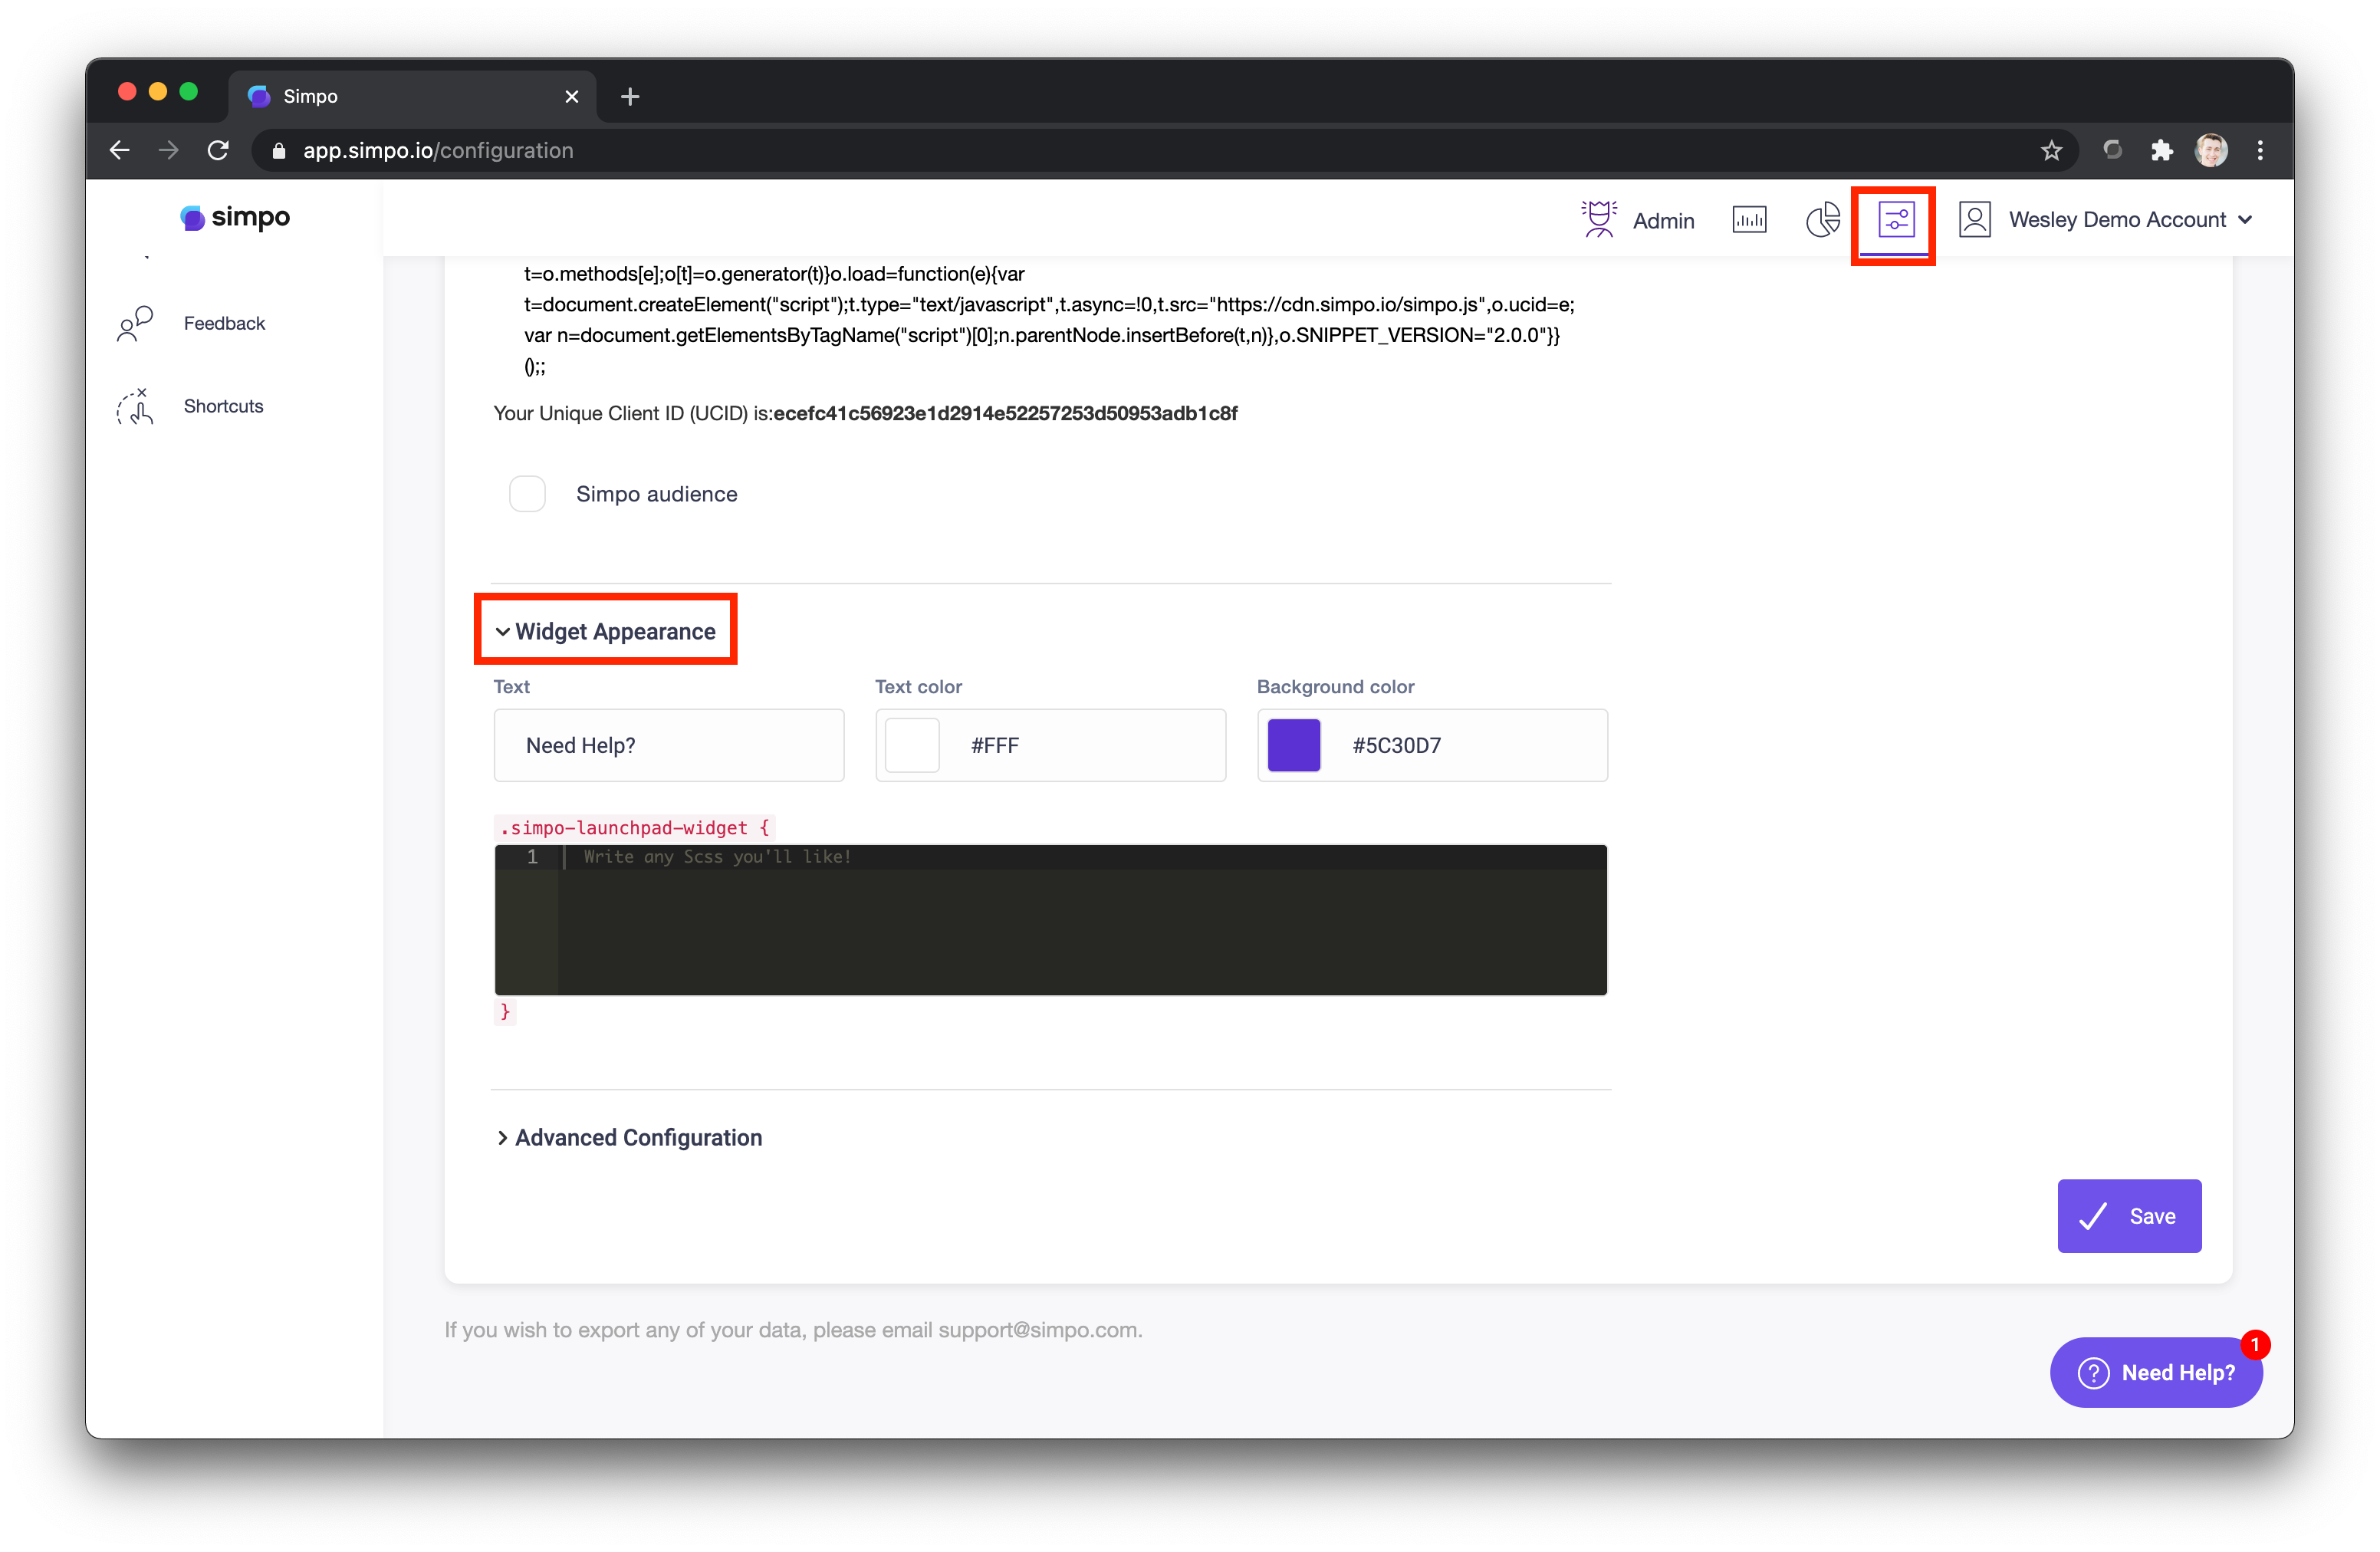
Task: Click the #5C30D7 background color field
Action: pos(1432,745)
